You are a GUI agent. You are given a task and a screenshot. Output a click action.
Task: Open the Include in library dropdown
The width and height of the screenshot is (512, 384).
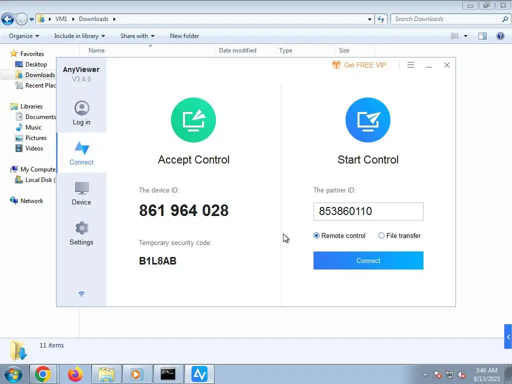79,36
